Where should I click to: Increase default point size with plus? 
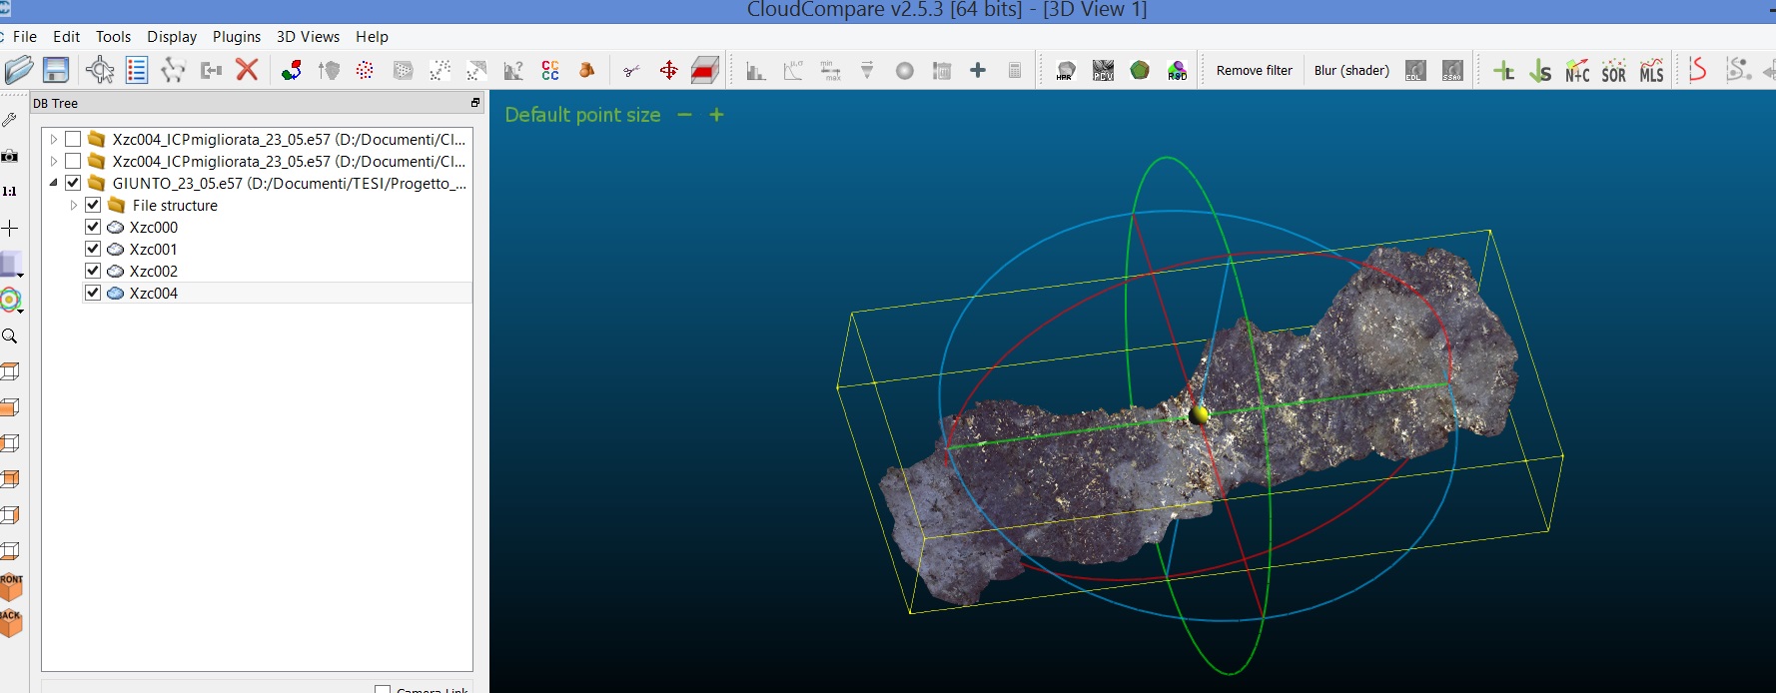[716, 115]
